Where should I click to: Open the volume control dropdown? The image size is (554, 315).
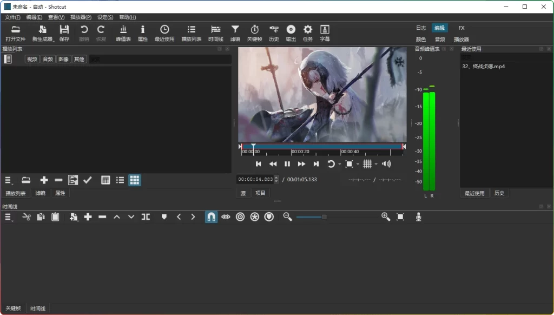386,164
